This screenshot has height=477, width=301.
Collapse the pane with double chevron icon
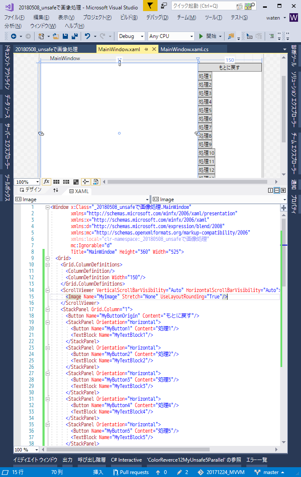pyautogui.click(x=283, y=191)
